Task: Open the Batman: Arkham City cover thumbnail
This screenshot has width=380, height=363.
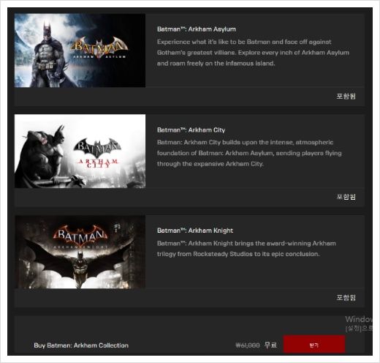Action: click(x=80, y=151)
